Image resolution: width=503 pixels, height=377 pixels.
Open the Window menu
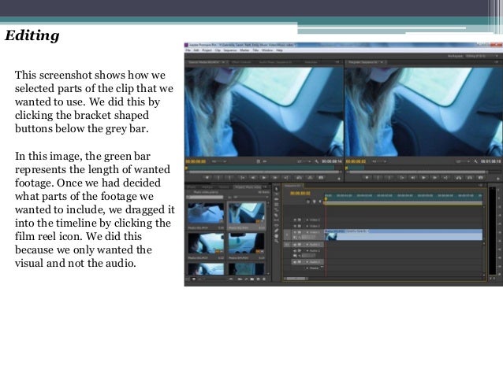coord(267,50)
